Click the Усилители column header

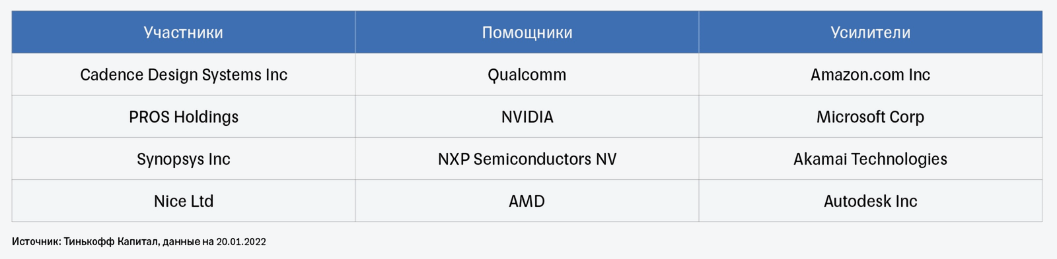pos(871,32)
